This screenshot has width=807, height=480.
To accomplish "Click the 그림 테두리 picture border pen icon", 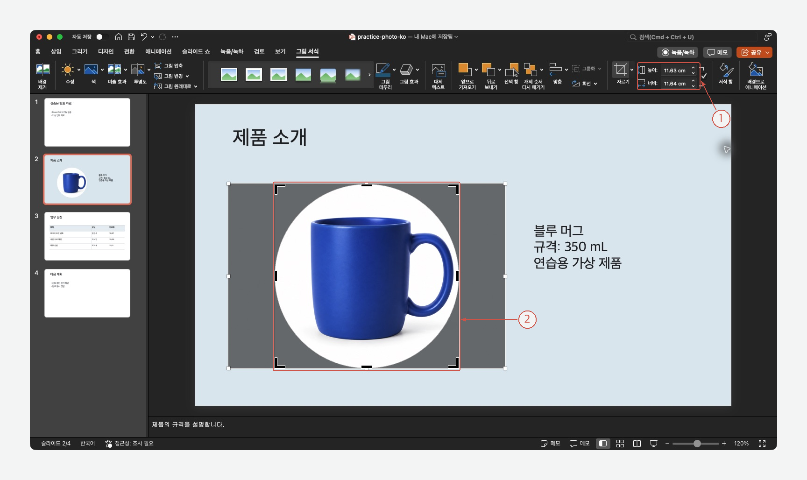I will coord(383,70).
